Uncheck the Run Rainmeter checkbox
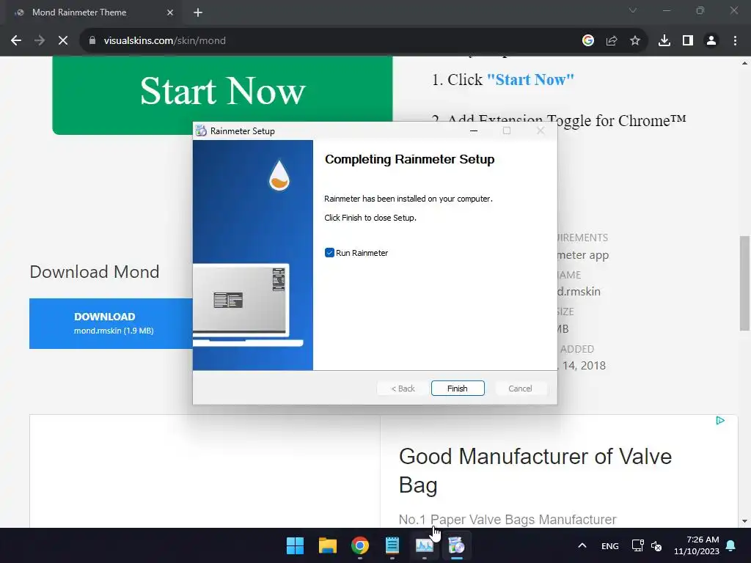Viewport: 751px width, 563px height. tap(329, 253)
